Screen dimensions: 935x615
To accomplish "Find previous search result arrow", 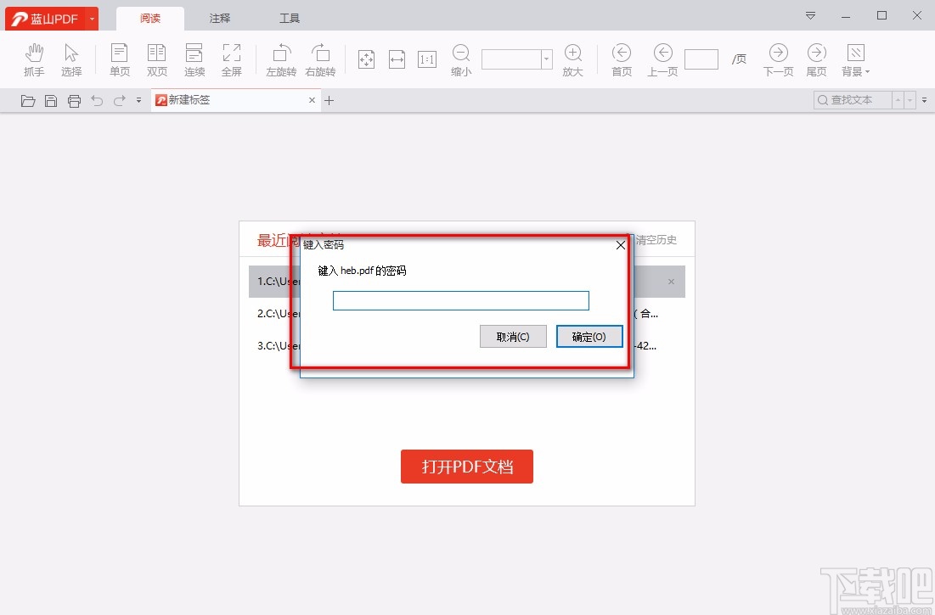I will pyautogui.click(x=898, y=100).
